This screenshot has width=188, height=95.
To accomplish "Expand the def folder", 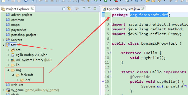I will tap(18, 80).
